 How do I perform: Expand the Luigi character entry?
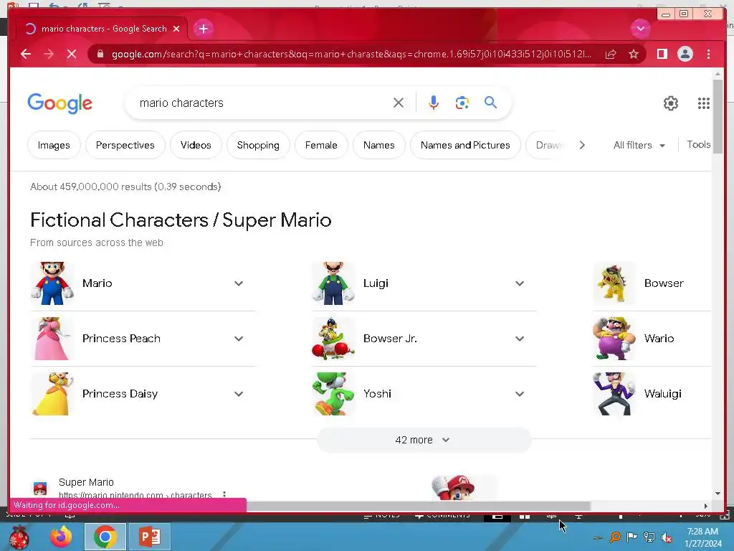coord(520,283)
